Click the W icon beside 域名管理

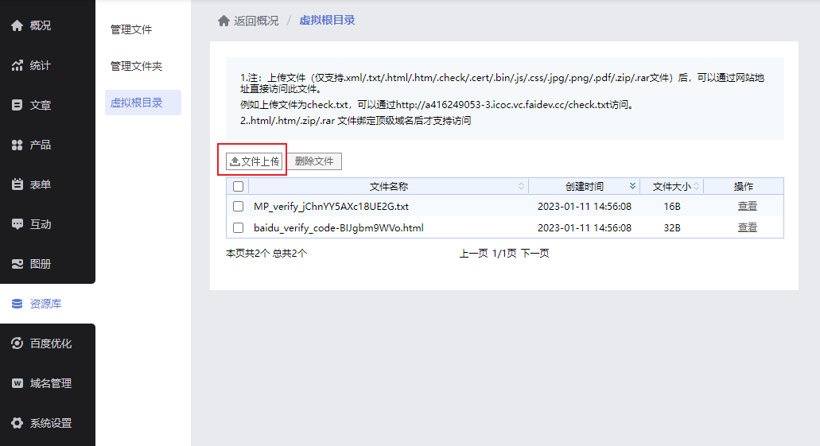click(17, 383)
